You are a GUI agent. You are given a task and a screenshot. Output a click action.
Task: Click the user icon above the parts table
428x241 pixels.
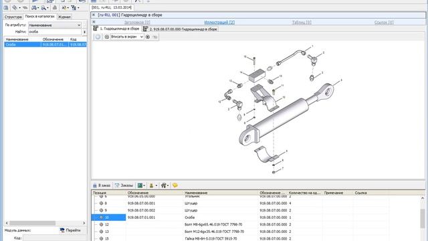[x=151, y=185]
